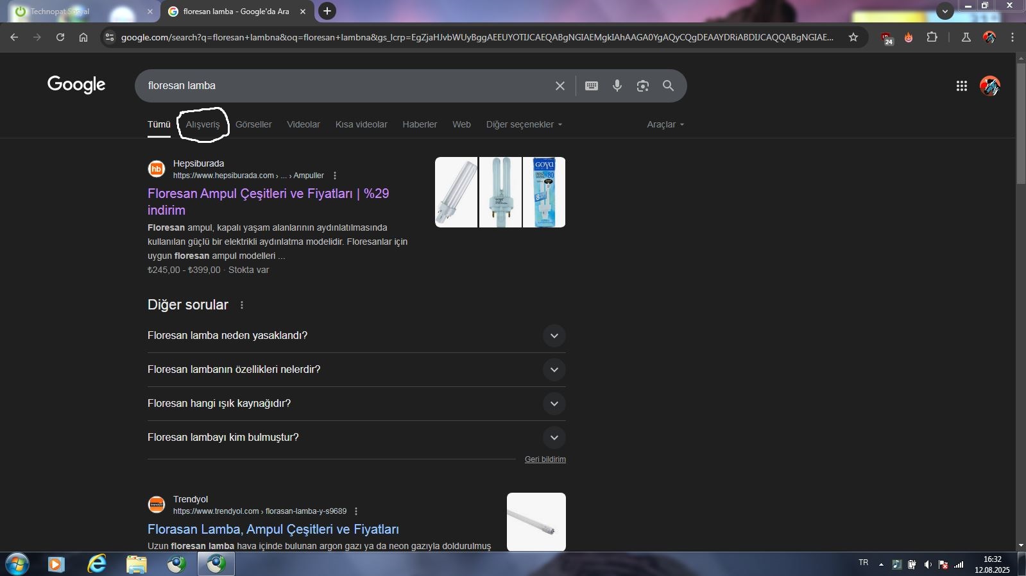Open the on-screen keyboard input tool
The width and height of the screenshot is (1026, 576).
pos(592,86)
